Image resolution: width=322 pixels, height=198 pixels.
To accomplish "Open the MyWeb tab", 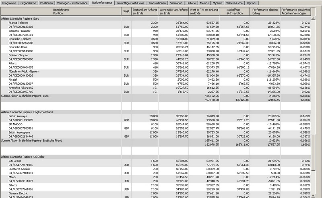I will click(x=217, y=3).
